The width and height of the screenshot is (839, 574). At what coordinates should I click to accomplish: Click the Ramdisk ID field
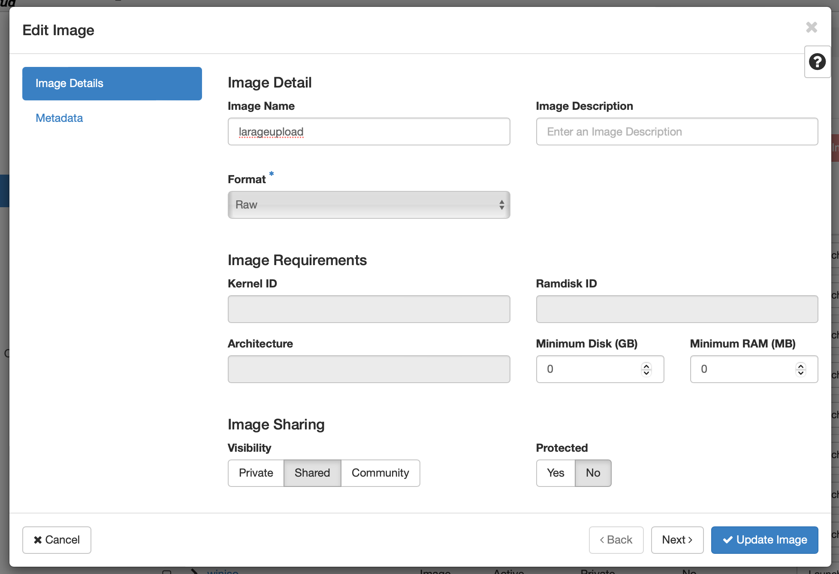click(677, 309)
